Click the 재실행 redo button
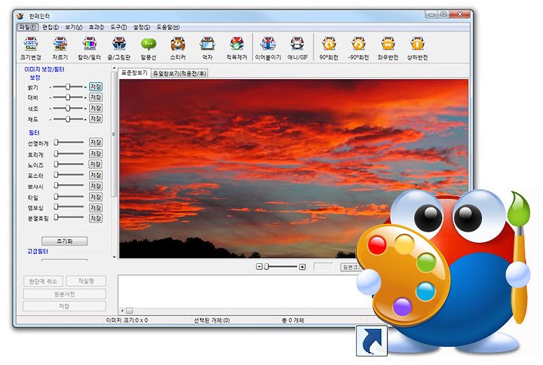The image size is (543, 365). point(86,281)
